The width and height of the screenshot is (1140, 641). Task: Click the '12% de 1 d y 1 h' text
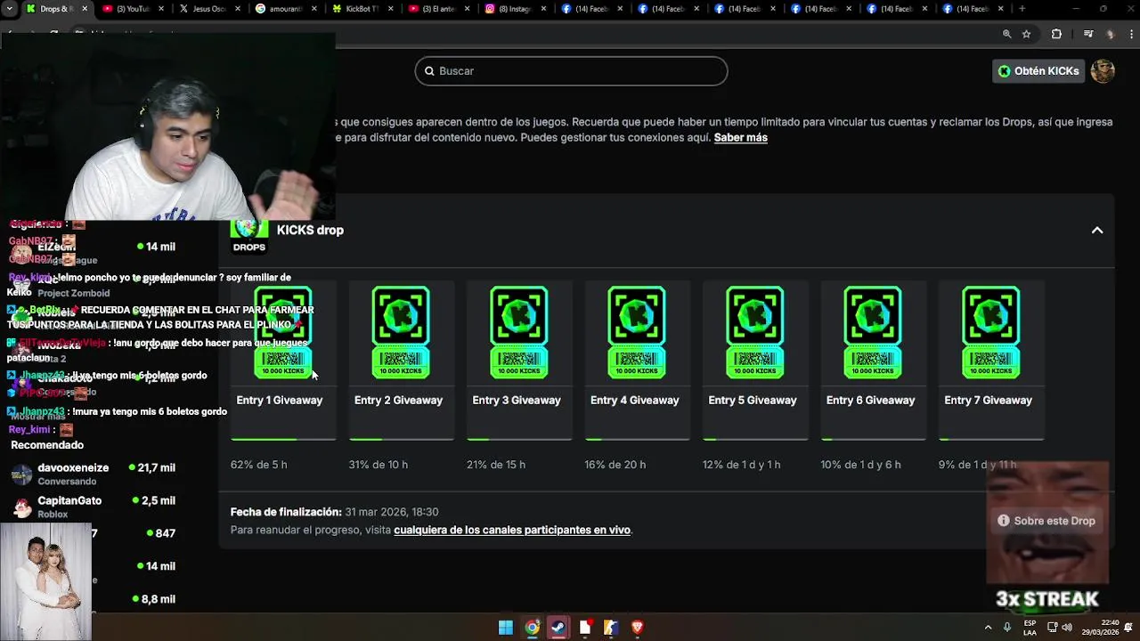(741, 465)
